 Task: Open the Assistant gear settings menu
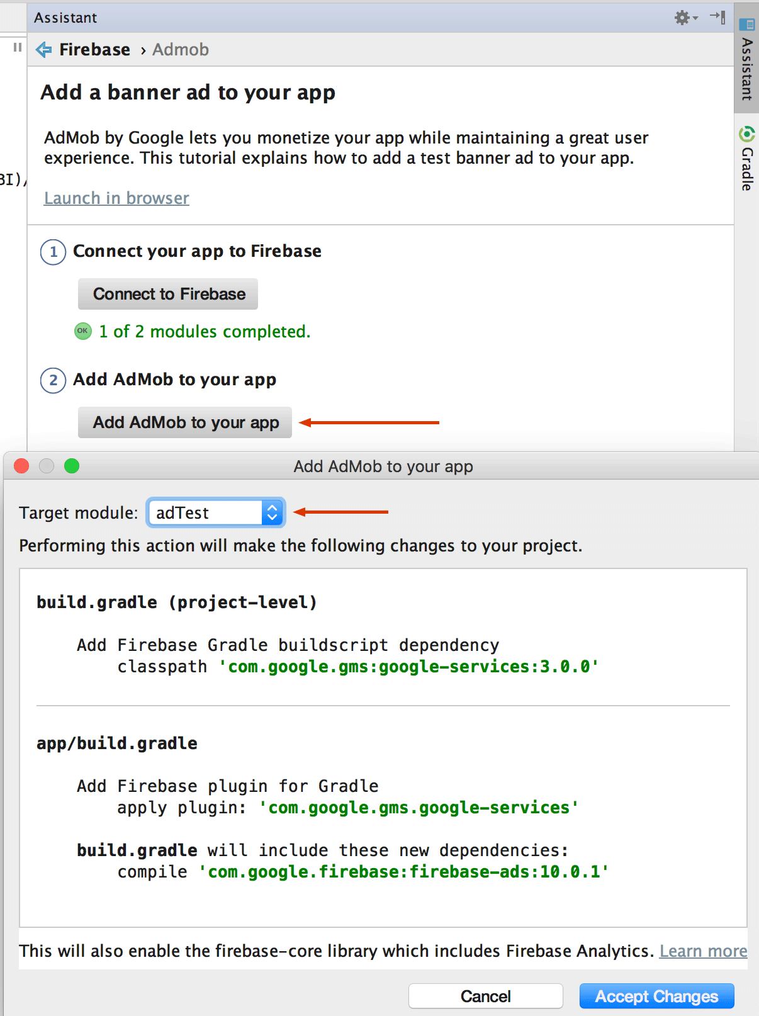click(685, 18)
